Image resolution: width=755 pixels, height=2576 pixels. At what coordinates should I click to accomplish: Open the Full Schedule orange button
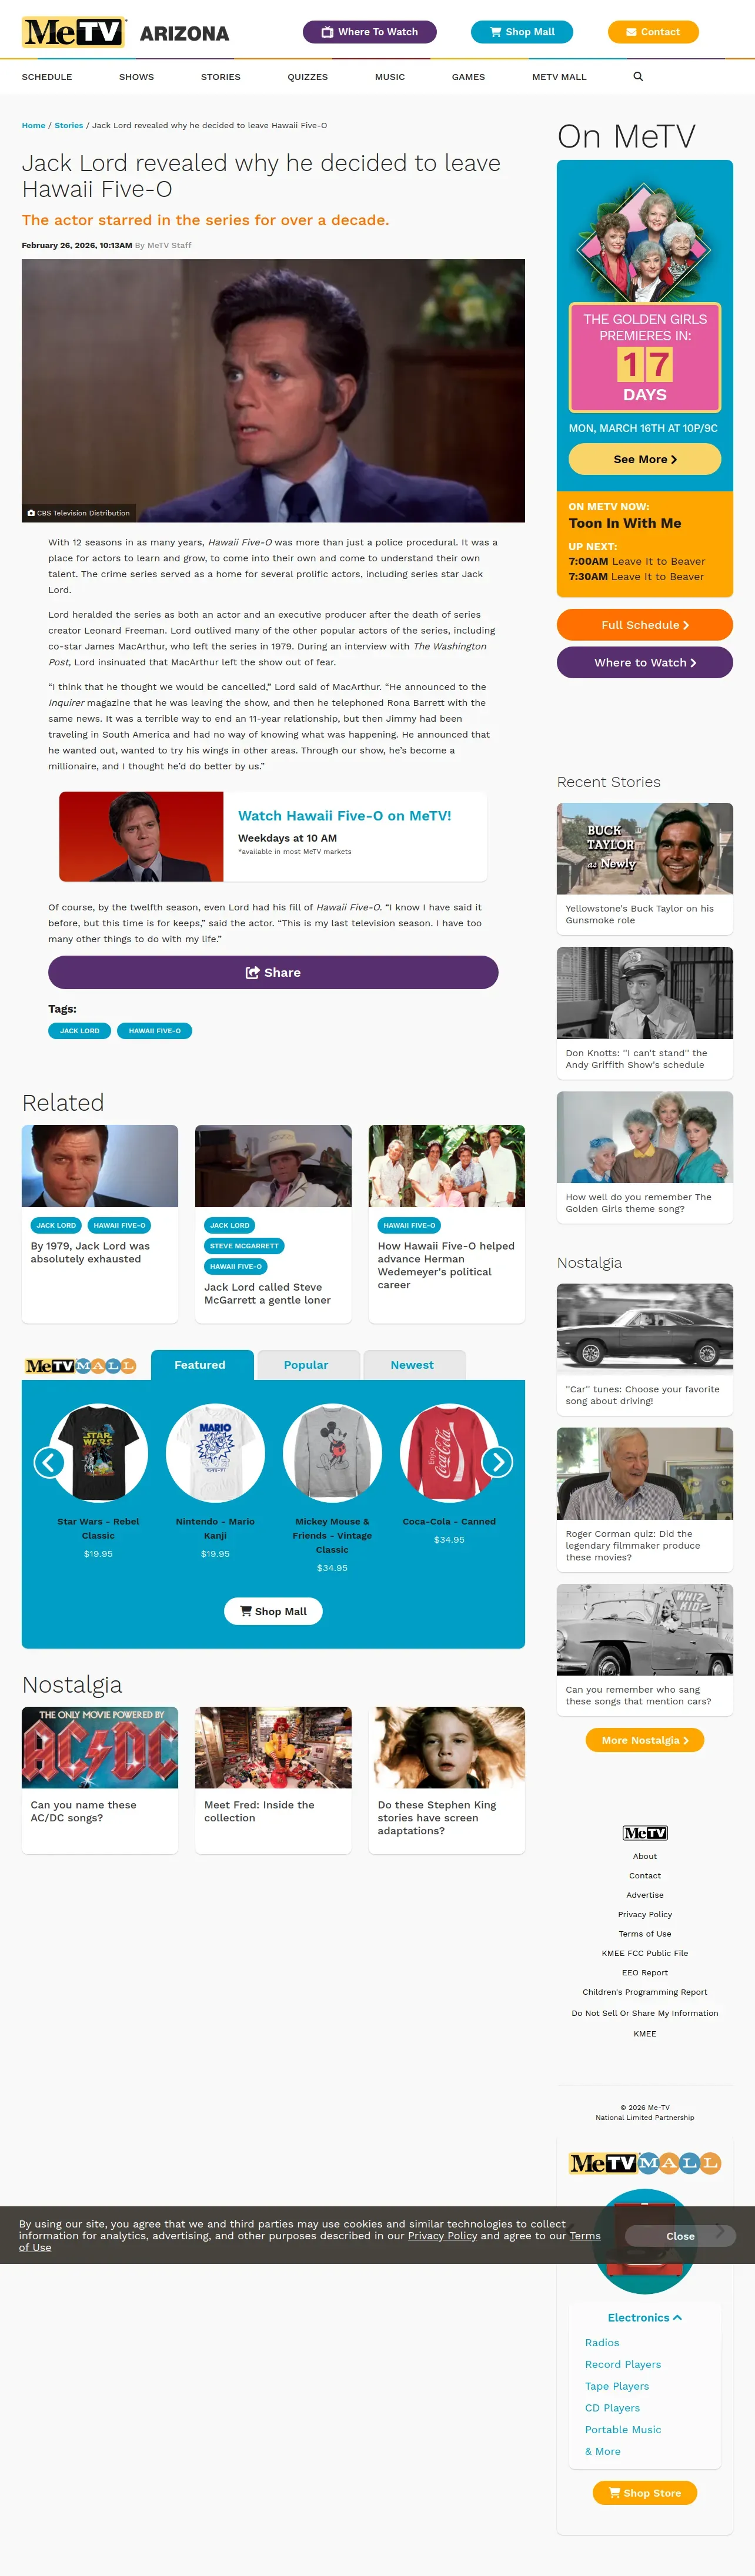tap(645, 625)
